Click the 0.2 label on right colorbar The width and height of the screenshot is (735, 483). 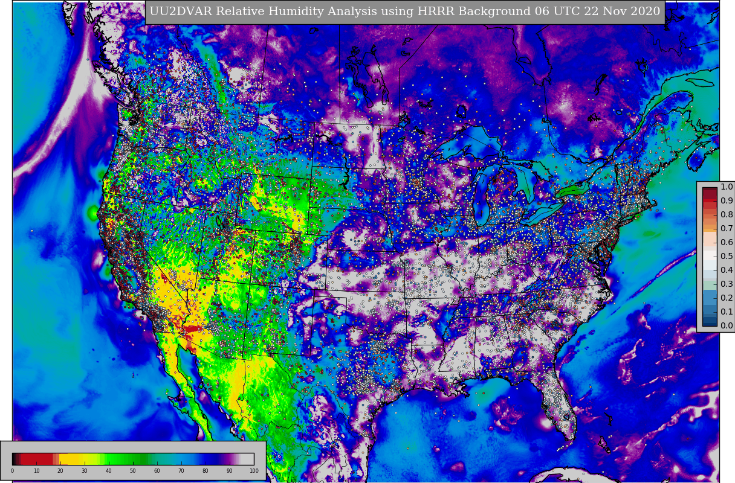pyautogui.click(x=727, y=298)
